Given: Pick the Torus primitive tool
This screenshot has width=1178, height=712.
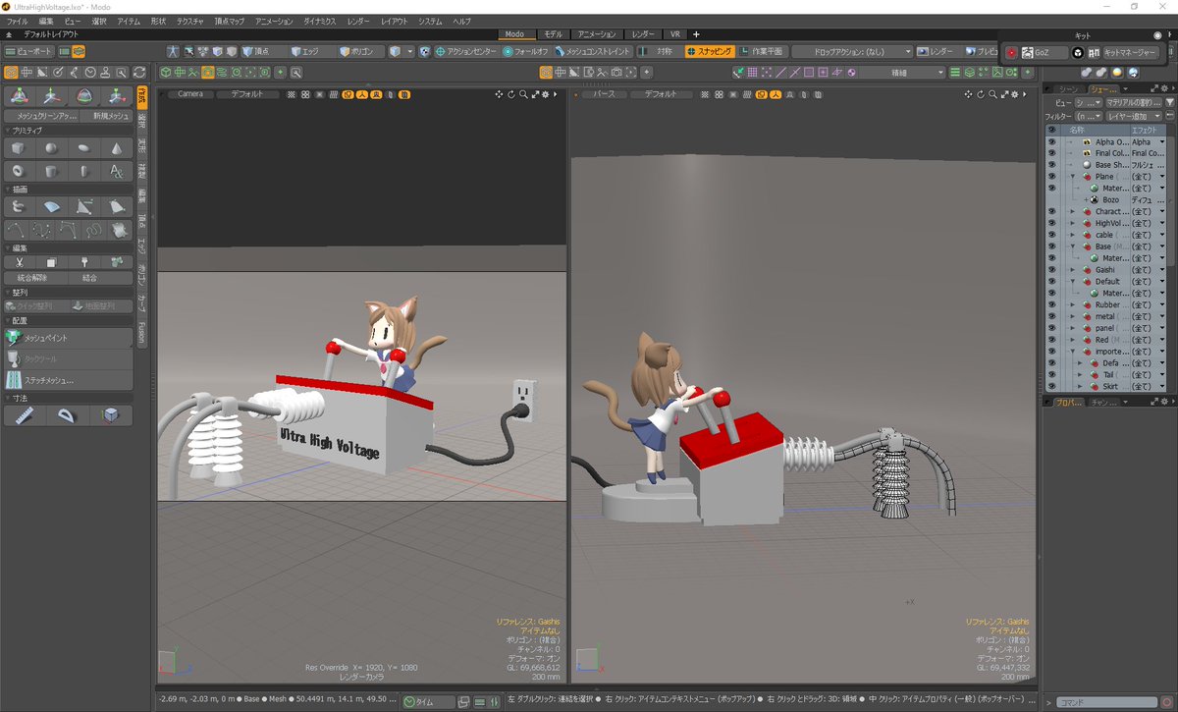Looking at the screenshot, I should 19,171.
